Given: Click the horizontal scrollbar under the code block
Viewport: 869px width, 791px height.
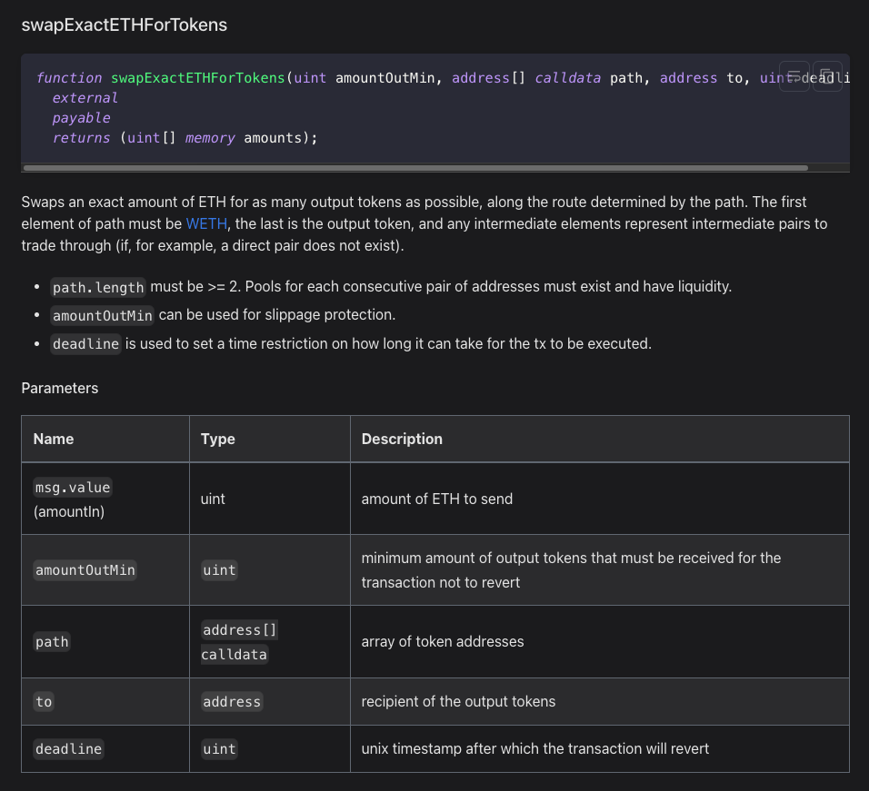Looking at the screenshot, I should click(414, 167).
